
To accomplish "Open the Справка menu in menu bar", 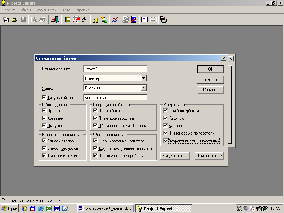I will point(82,10).
